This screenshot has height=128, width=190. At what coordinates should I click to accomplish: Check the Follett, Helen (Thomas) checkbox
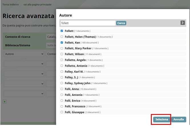(62, 37)
